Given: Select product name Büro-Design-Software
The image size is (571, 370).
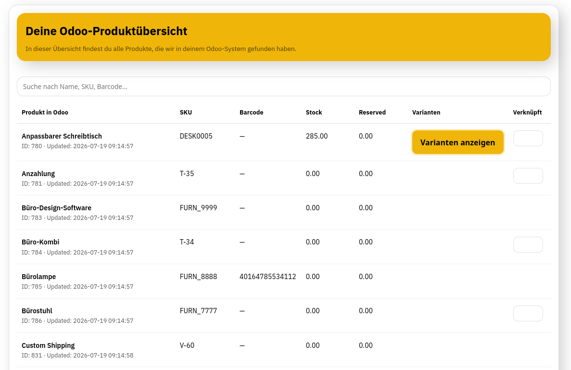Looking at the screenshot, I should point(56,208).
